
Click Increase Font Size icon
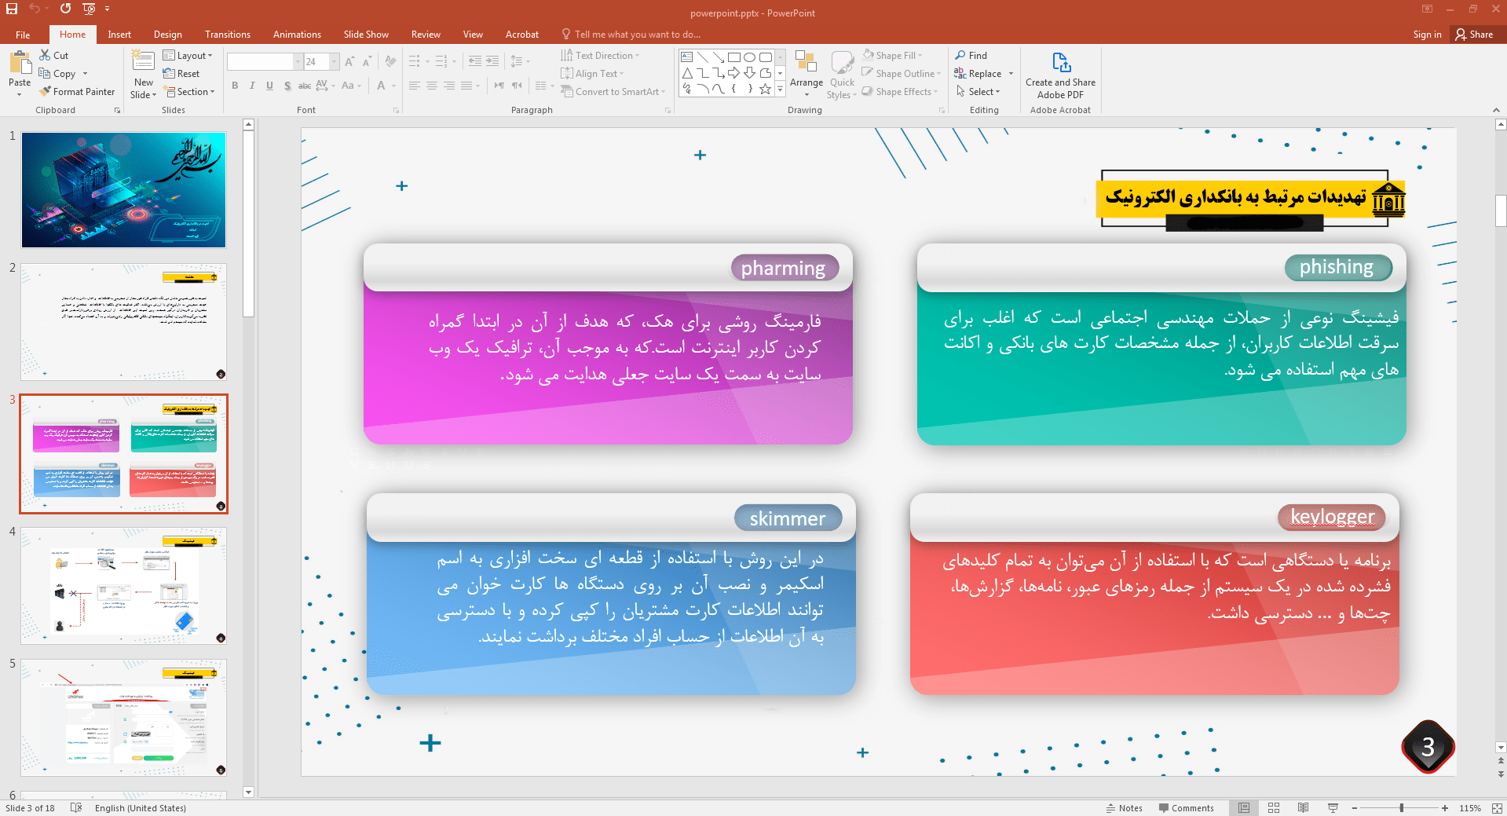point(350,61)
